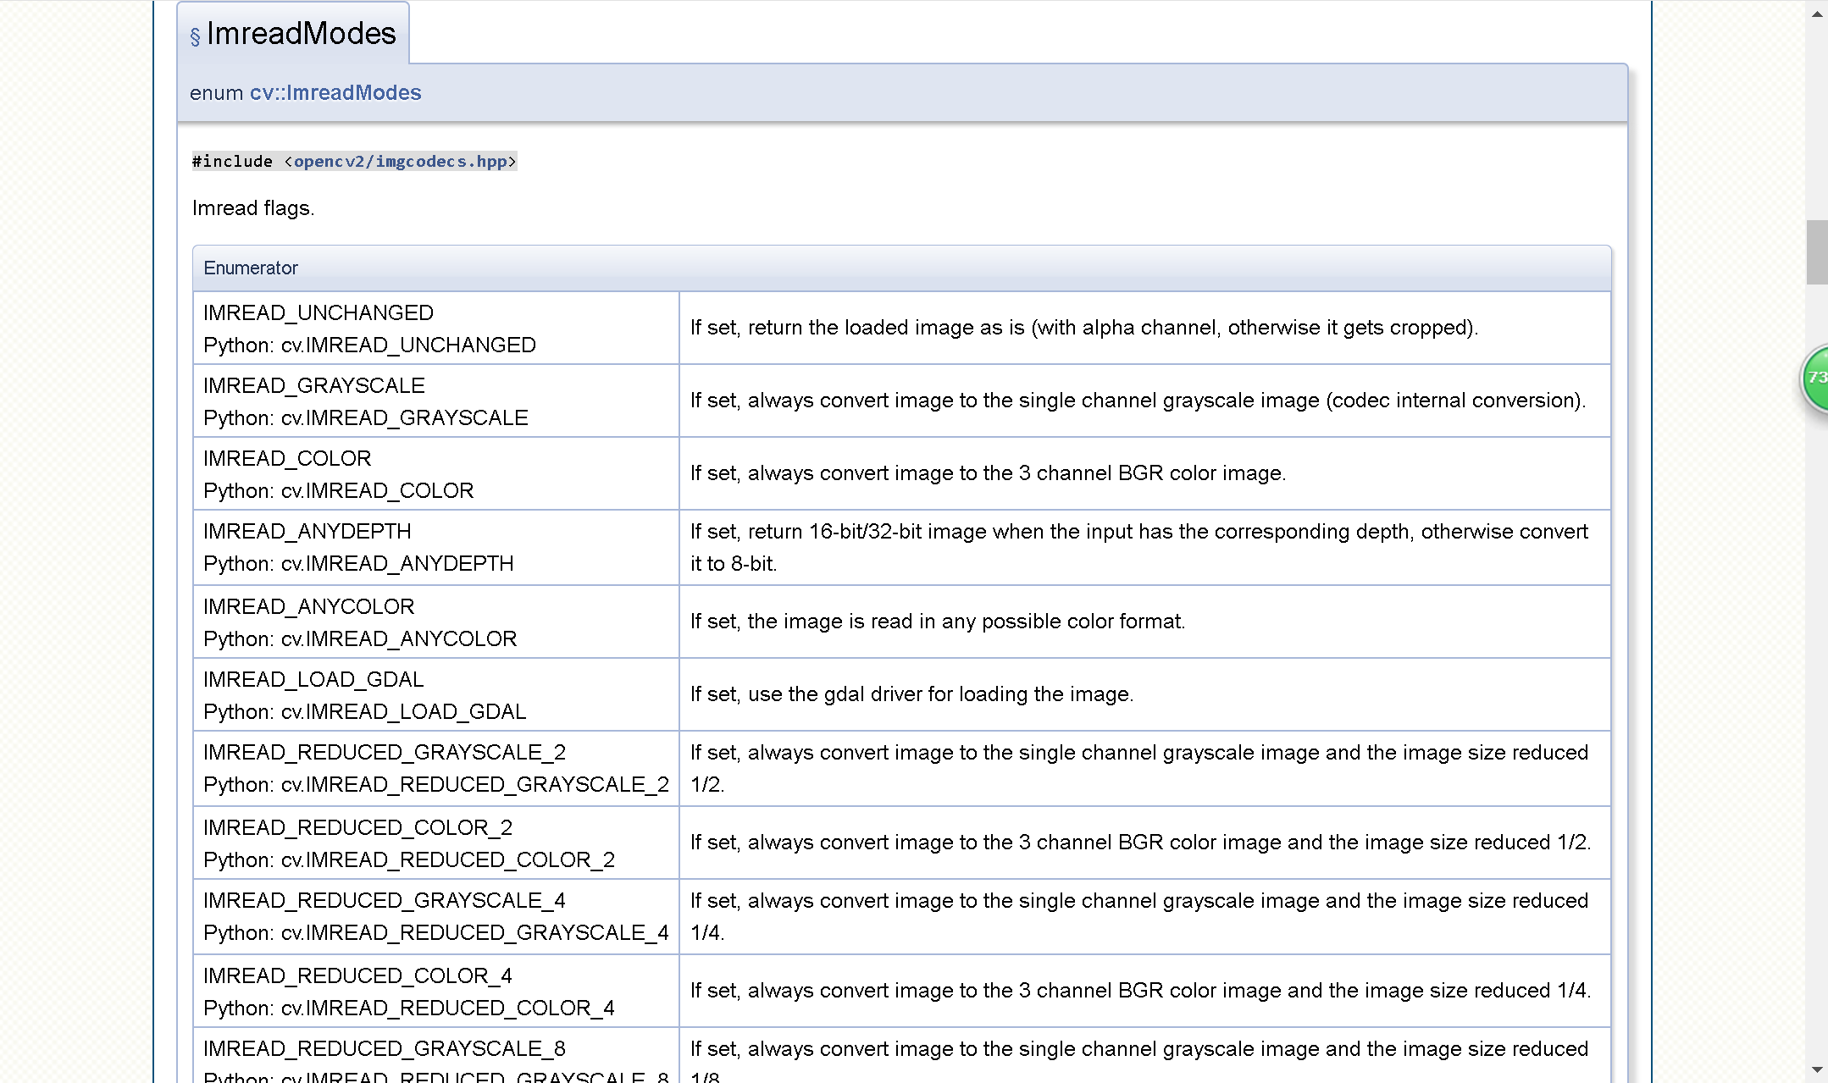Click the IMREAD_REDUCED_COLOR_4 description text
Screen dimensions: 1828x1083
(x=1139, y=990)
